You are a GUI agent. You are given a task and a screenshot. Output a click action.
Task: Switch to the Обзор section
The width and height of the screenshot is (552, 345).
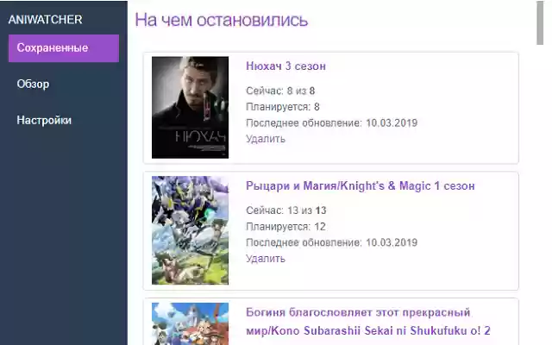[33, 85]
